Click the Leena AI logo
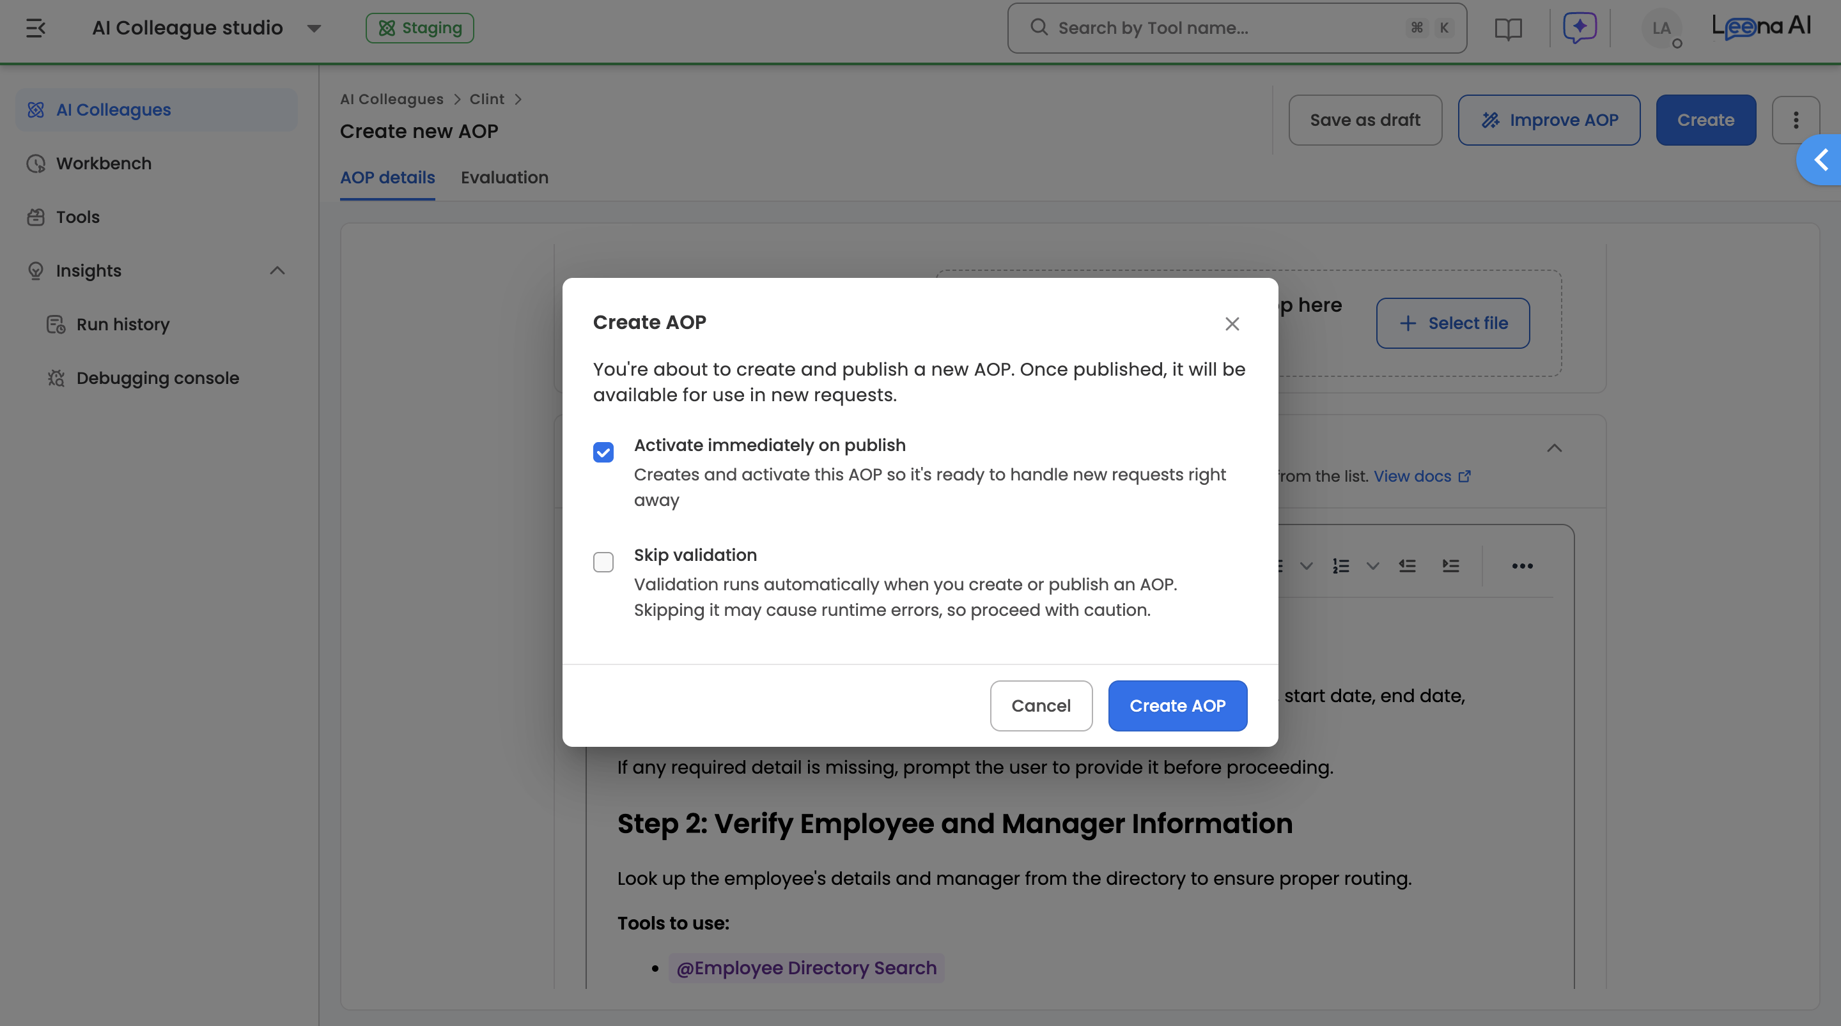The height and width of the screenshot is (1026, 1841). (1761, 27)
